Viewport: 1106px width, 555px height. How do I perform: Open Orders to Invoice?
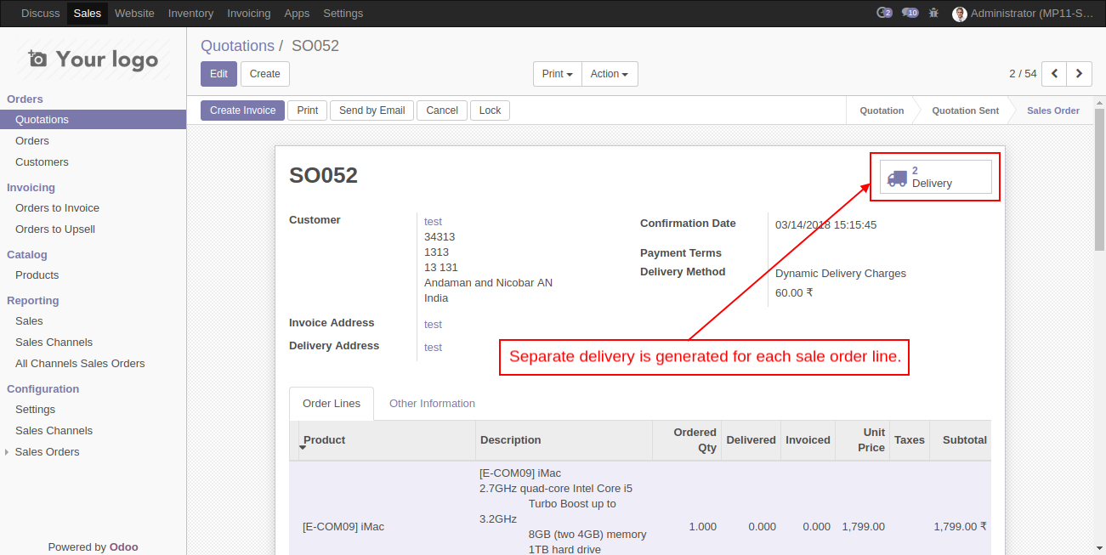coord(94,208)
